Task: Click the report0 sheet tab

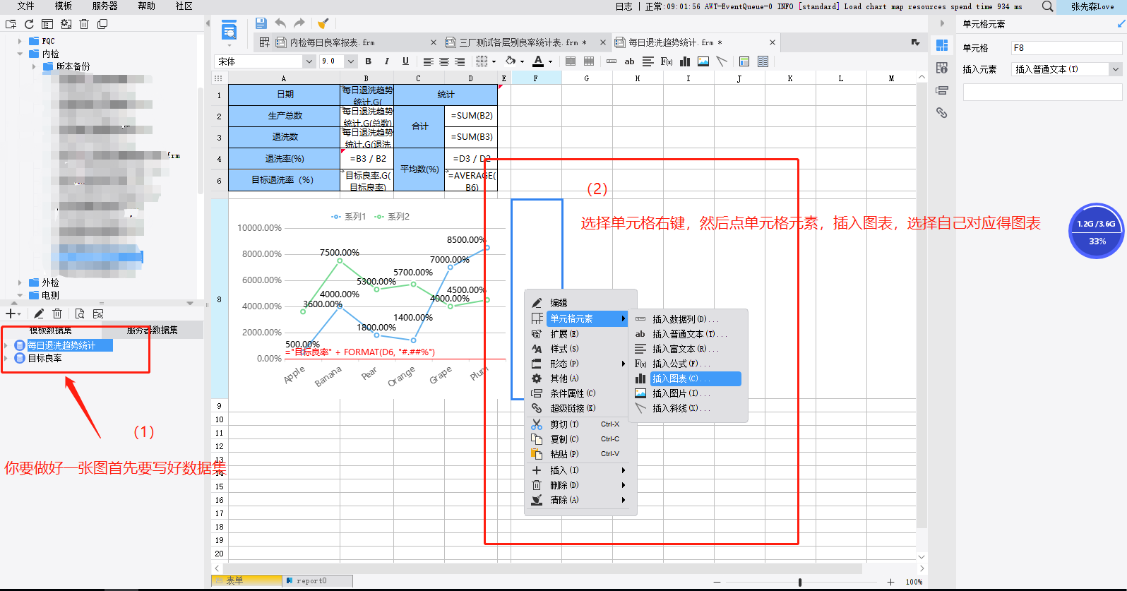Action: click(318, 580)
